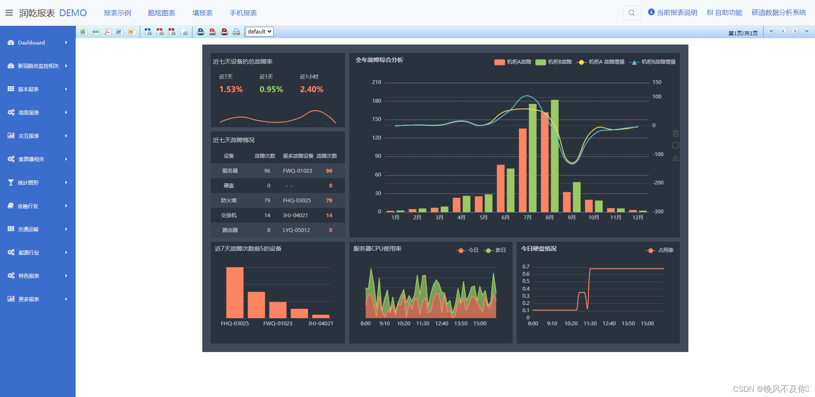Expand 基本报表 sidebar arrow
This screenshot has width=815, height=397.
[66, 89]
